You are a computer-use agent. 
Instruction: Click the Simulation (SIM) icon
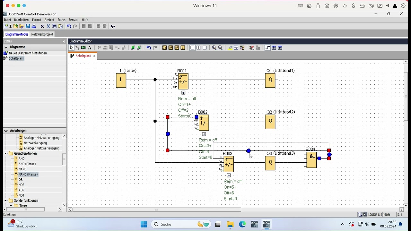coord(252,48)
